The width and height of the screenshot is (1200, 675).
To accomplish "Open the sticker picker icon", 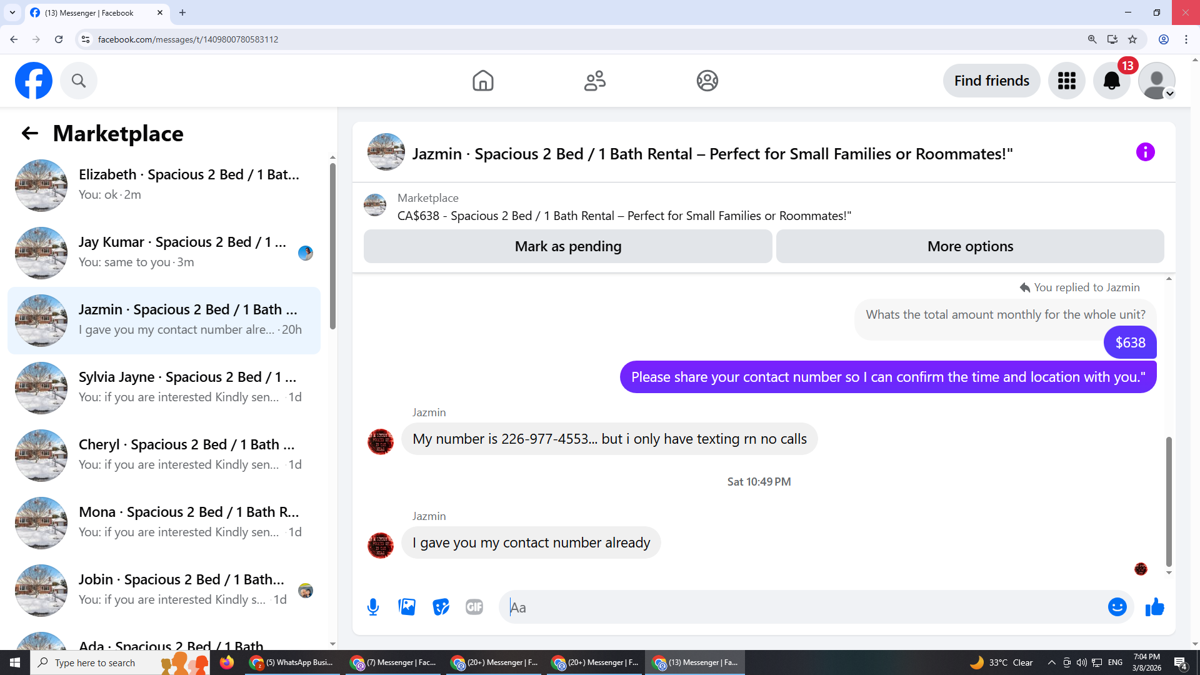I will 441,607.
